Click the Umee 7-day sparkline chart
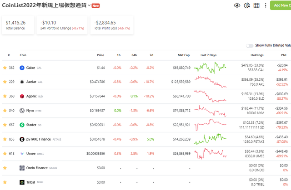The image size is (291, 190). point(210,154)
